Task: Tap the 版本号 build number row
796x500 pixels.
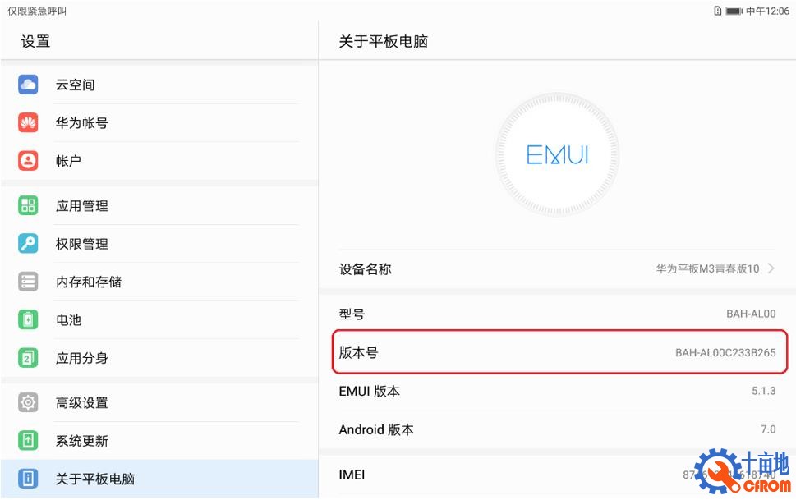Action: click(x=559, y=352)
